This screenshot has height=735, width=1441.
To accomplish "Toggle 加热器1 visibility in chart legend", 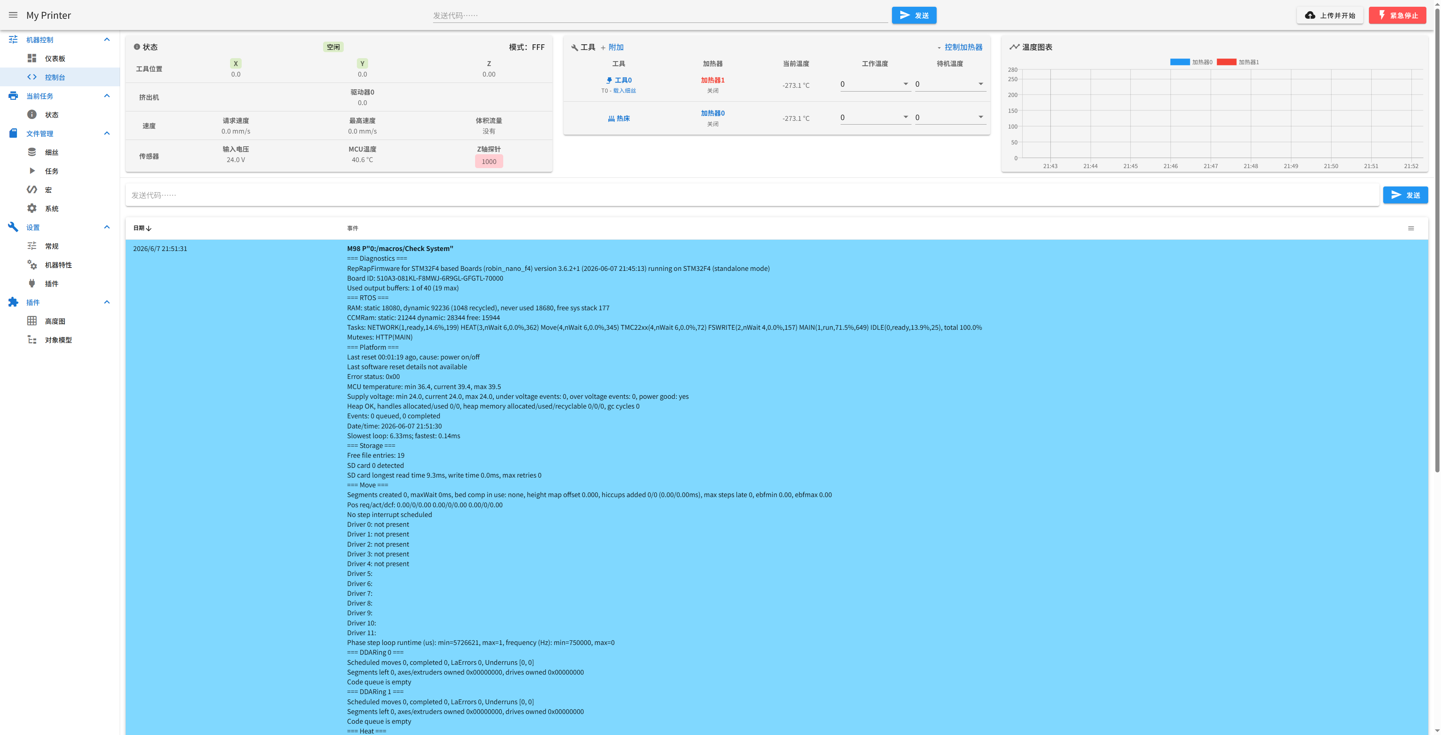I will (x=1237, y=62).
